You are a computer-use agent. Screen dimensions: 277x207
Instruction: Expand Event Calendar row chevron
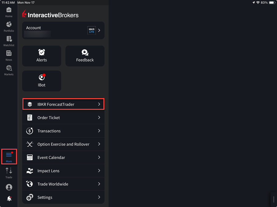[x=99, y=157]
